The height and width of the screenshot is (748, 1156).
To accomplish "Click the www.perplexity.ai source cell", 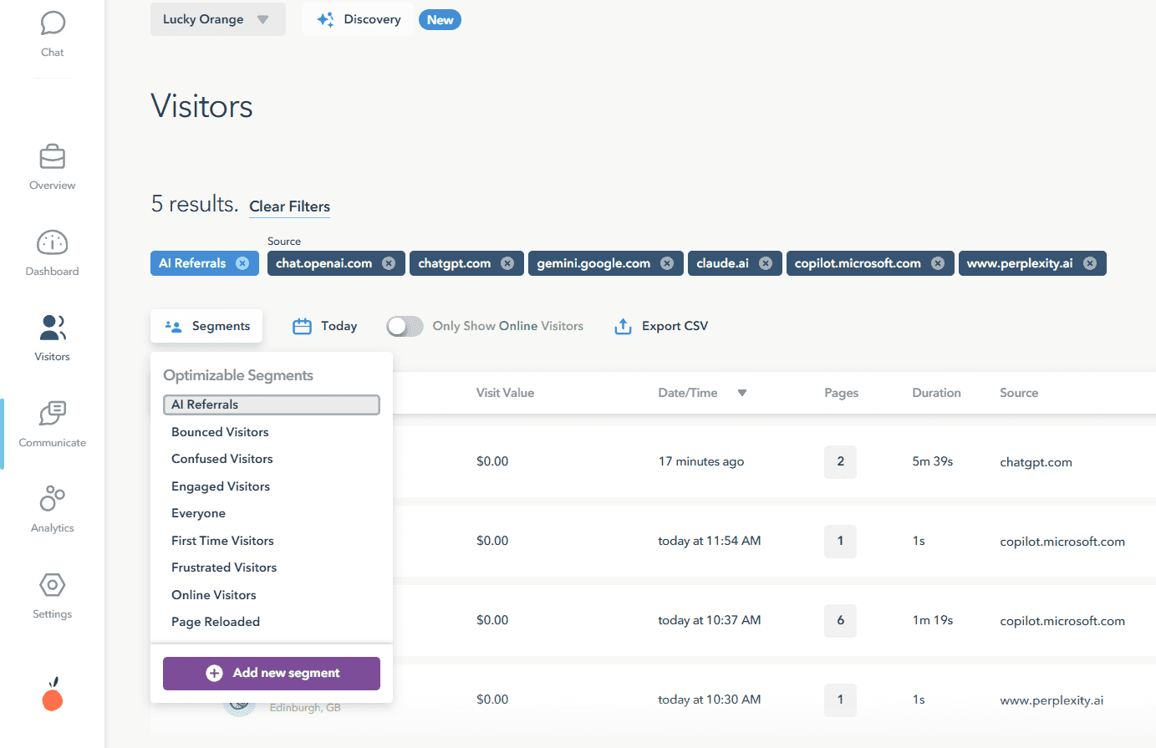I will [x=1052, y=700].
